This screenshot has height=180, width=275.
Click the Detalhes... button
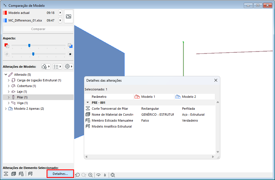60,174
